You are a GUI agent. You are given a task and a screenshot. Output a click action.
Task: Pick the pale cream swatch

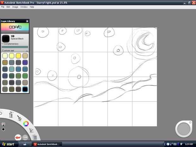pos(5,56)
